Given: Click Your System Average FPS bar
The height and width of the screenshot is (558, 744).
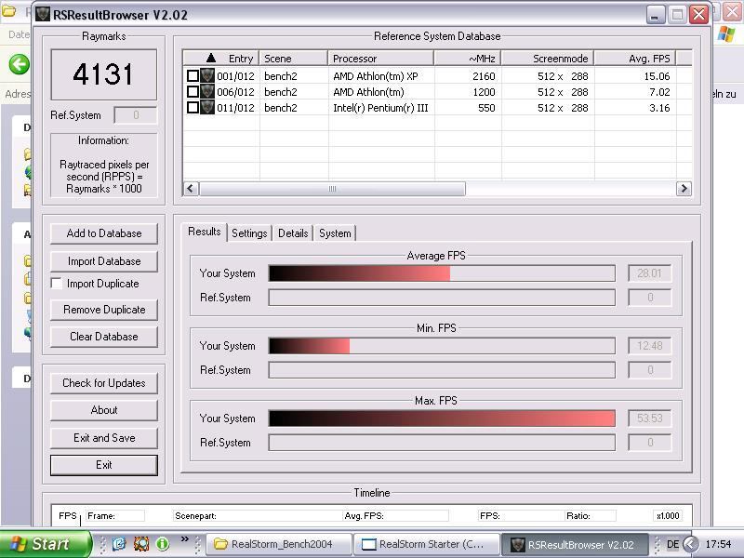Looking at the screenshot, I should point(442,273).
